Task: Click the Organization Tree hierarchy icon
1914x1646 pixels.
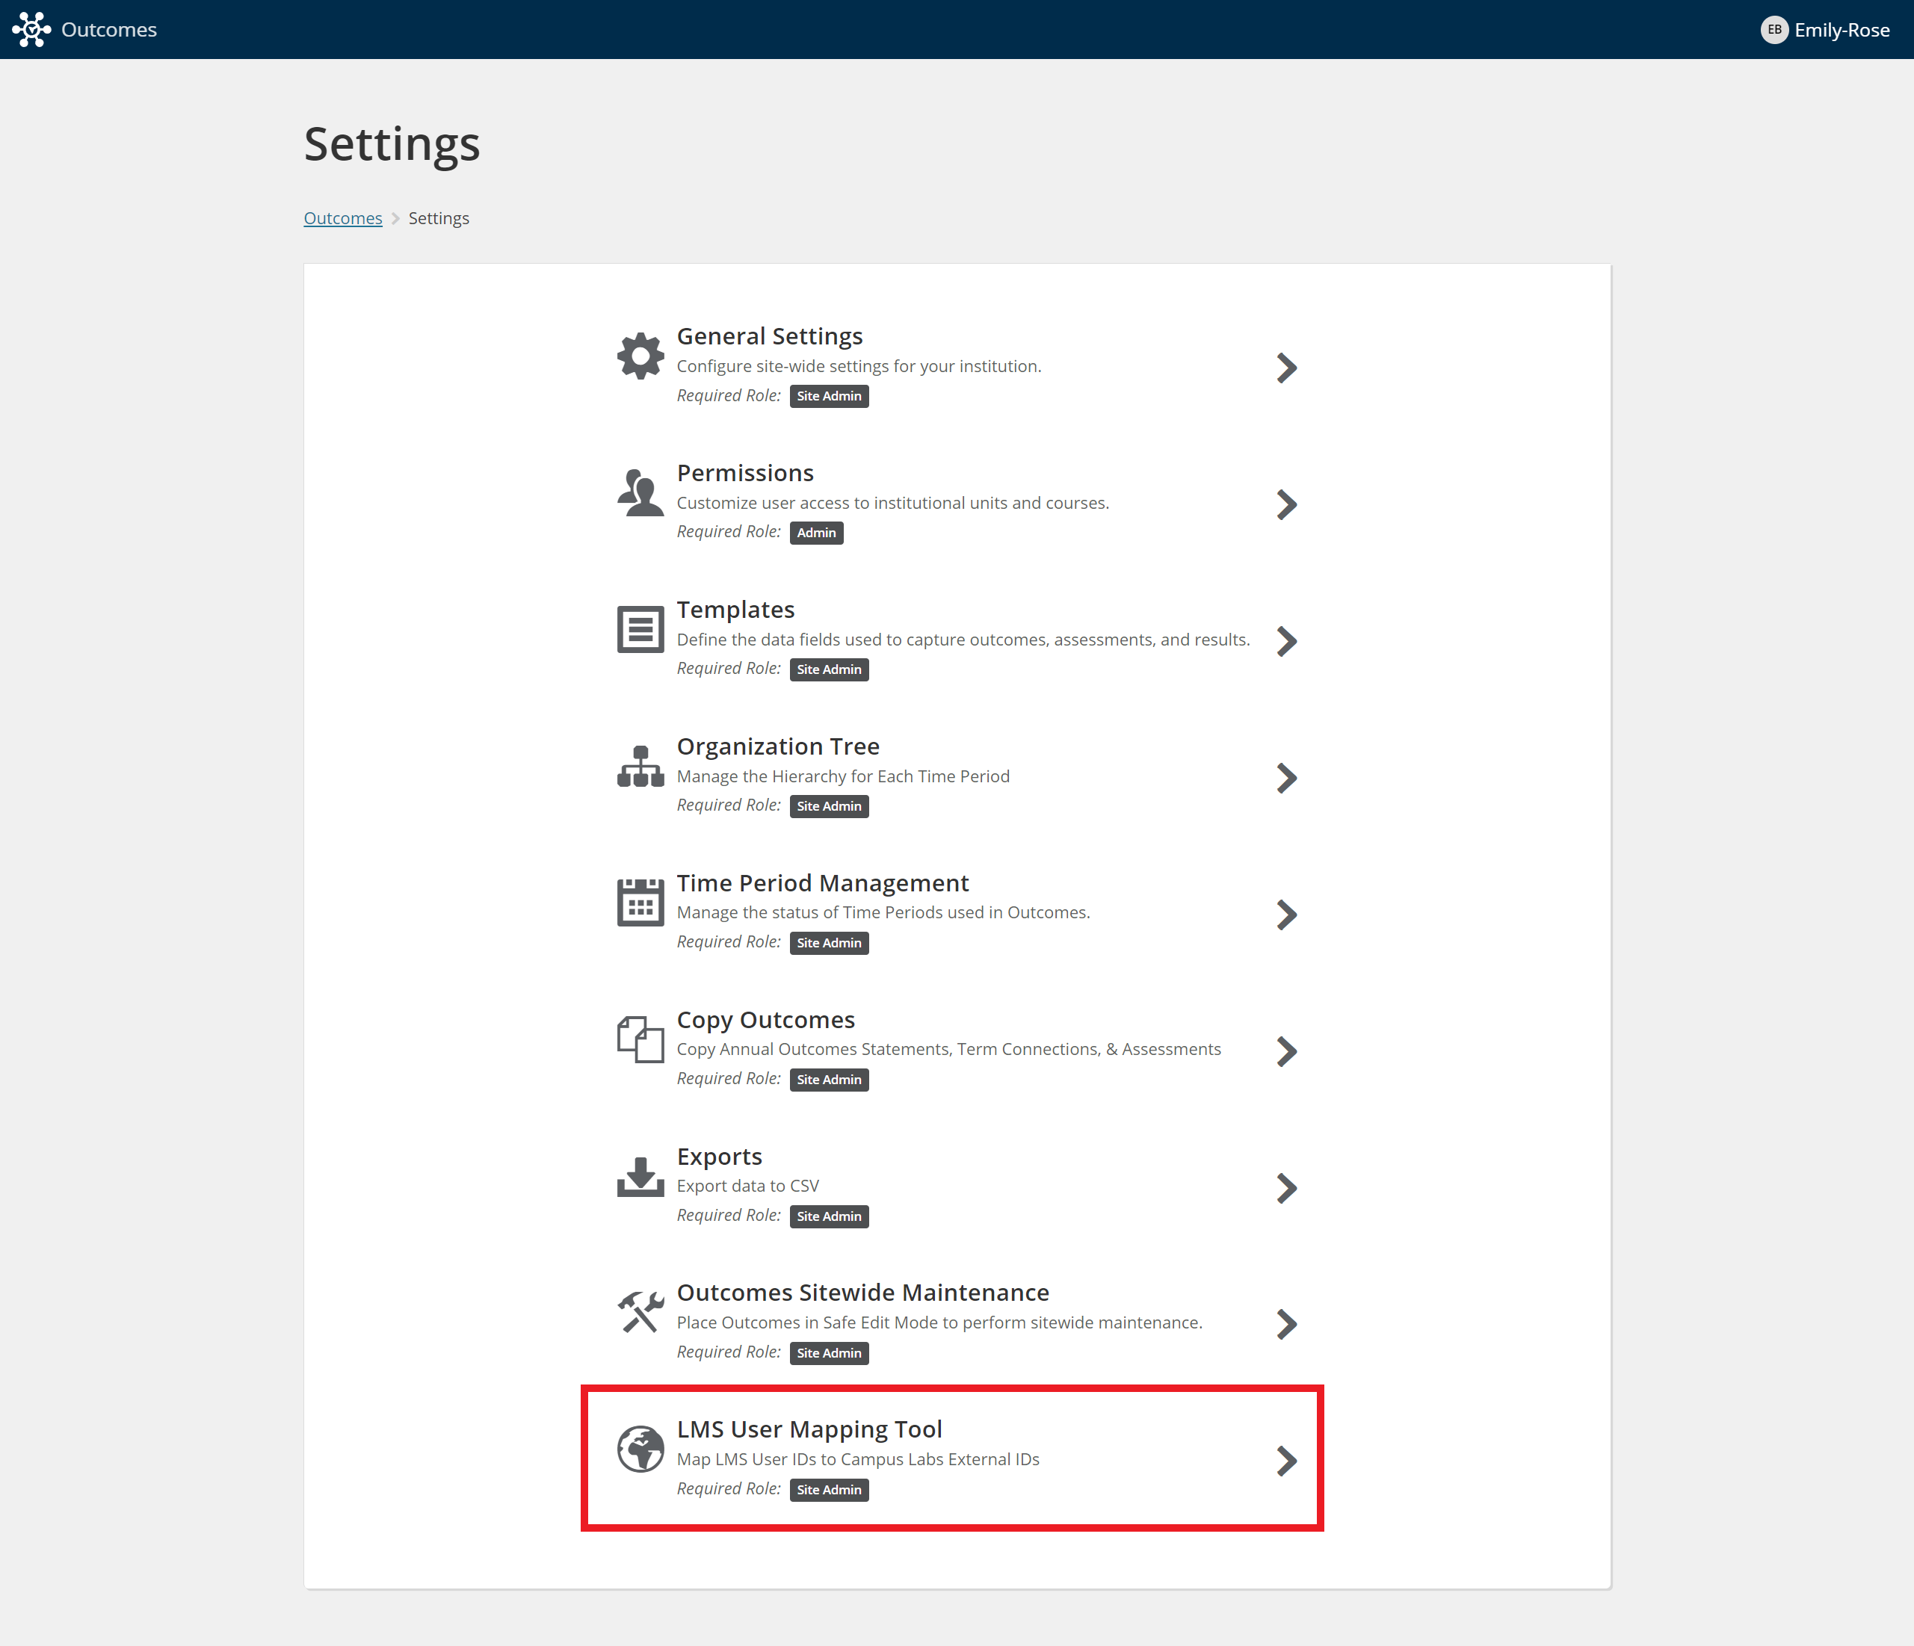Action: tap(640, 767)
